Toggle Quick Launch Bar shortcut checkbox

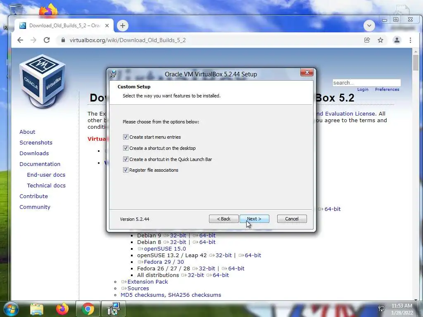coord(126,159)
